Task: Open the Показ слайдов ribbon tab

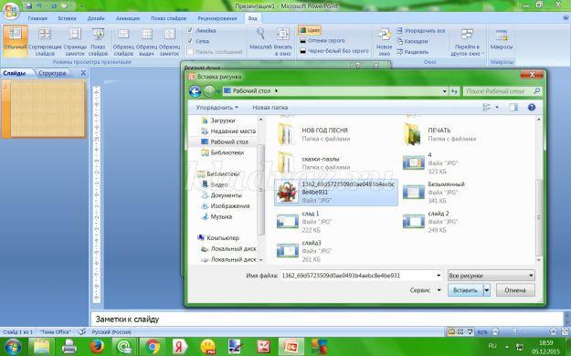Action: click(x=169, y=18)
